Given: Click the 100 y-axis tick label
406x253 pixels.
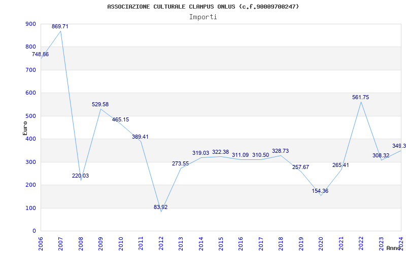Looking at the screenshot, I should pyautogui.click(x=30, y=208).
